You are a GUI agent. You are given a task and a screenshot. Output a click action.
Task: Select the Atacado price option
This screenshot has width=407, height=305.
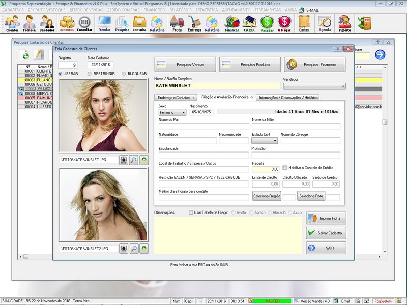click(x=270, y=212)
